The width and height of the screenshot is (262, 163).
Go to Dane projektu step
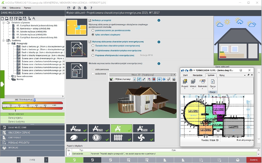click(32, 118)
